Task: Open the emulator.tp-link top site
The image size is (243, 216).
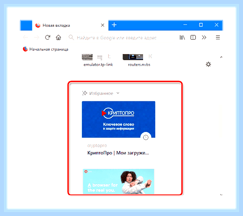Action: [98, 60]
